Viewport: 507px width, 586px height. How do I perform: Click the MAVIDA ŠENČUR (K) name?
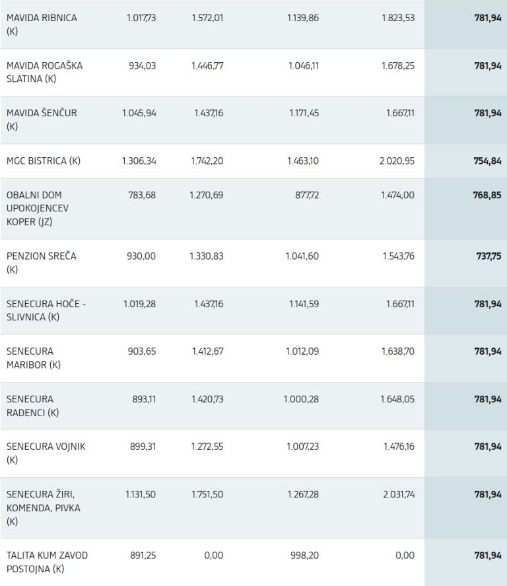[x=42, y=120]
